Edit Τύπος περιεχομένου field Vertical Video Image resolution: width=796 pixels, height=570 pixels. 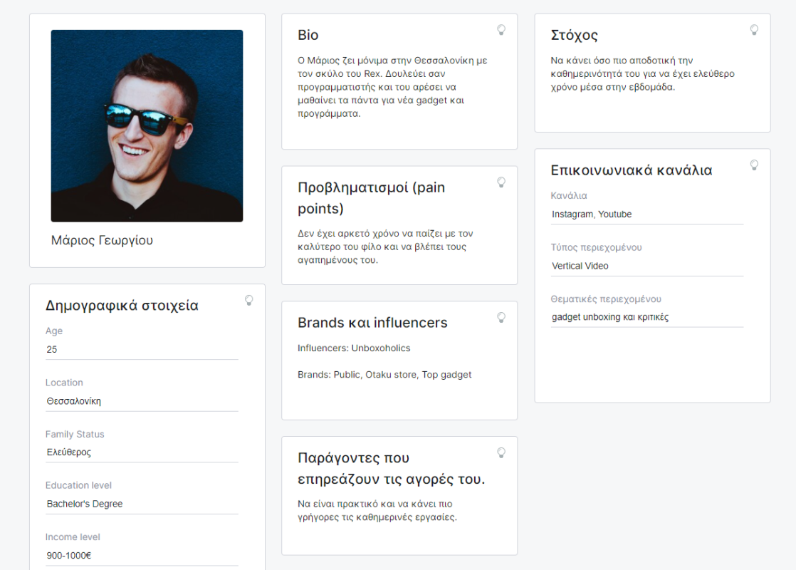(646, 266)
